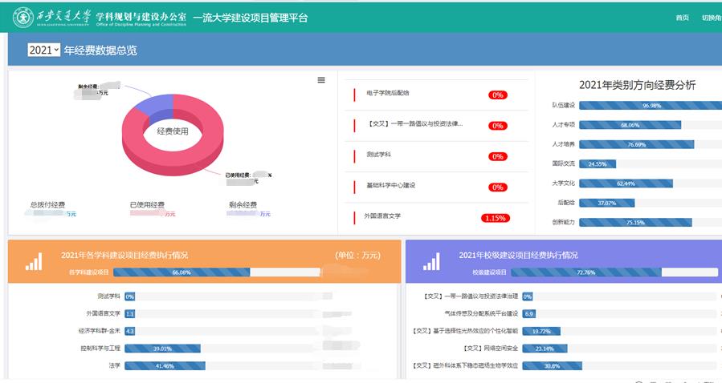Open the 电子学院后配给 project entry
The image size is (722, 383).
pyautogui.click(x=388, y=93)
